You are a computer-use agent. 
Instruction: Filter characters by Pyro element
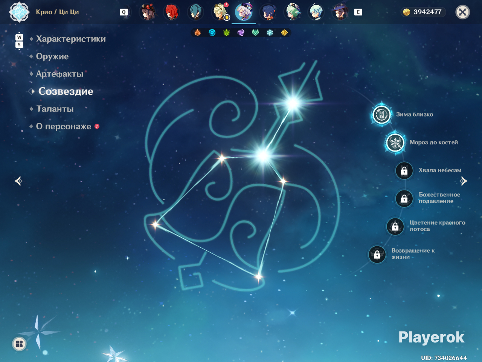pos(198,33)
